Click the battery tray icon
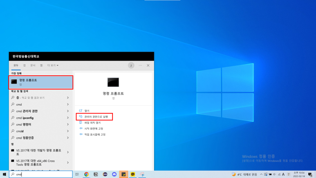This screenshot has height=178, width=316. (x=270, y=174)
